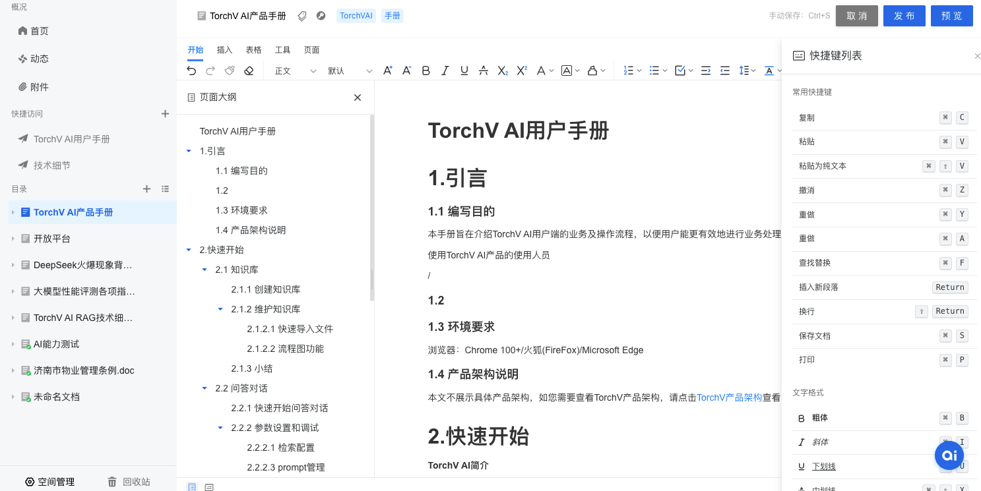Open 首页 in the sidebar

click(40, 31)
